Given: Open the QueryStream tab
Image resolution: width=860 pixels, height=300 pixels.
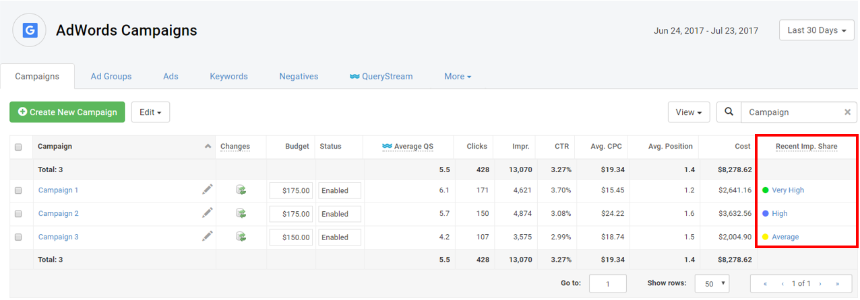Looking at the screenshot, I should point(381,77).
